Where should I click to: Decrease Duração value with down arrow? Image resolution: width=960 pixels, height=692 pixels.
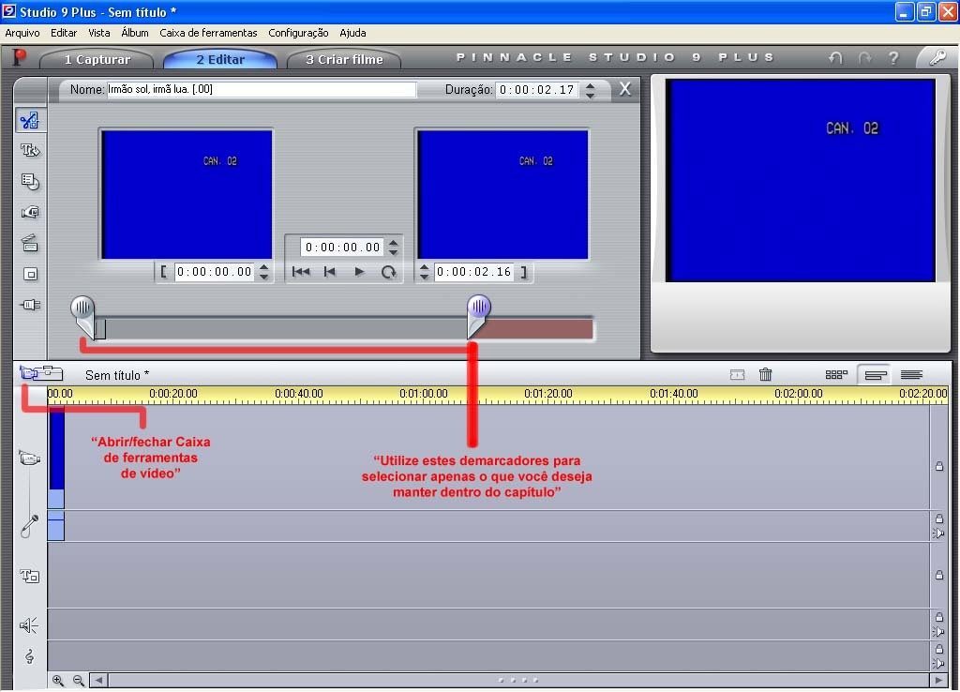(591, 95)
